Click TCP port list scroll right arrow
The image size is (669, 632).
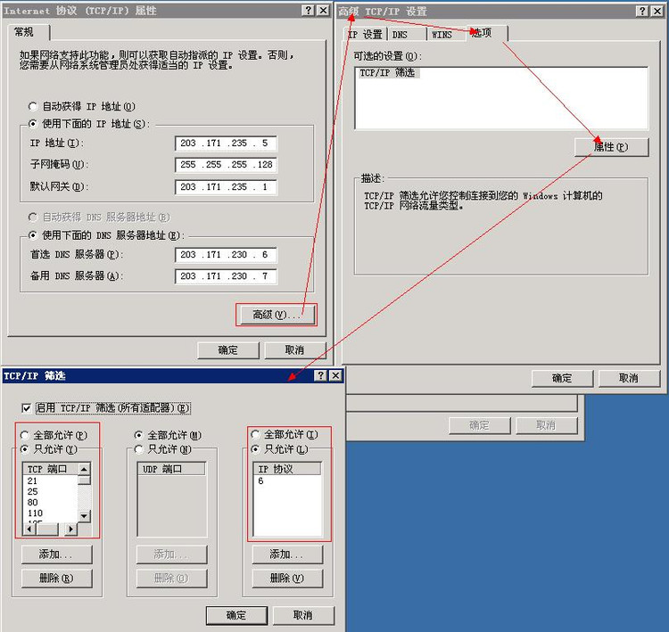(70, 529)
